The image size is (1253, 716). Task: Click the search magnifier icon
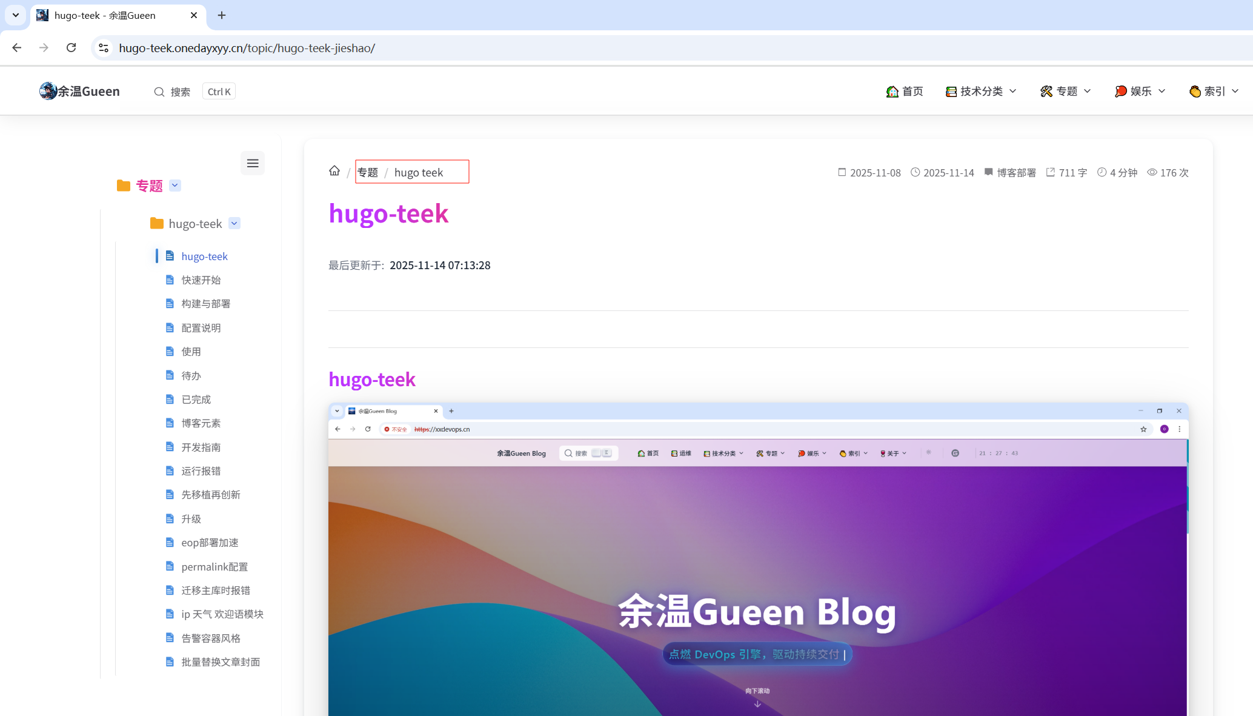pyautogui.click(x=159, y=92)
